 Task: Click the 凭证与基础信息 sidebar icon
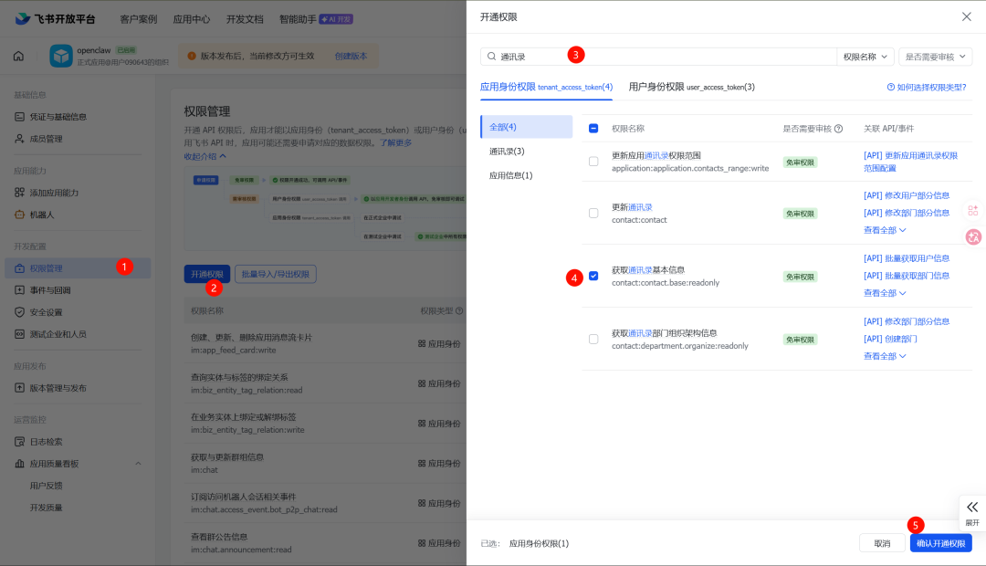pyautogui.click(x=19, y=117)
